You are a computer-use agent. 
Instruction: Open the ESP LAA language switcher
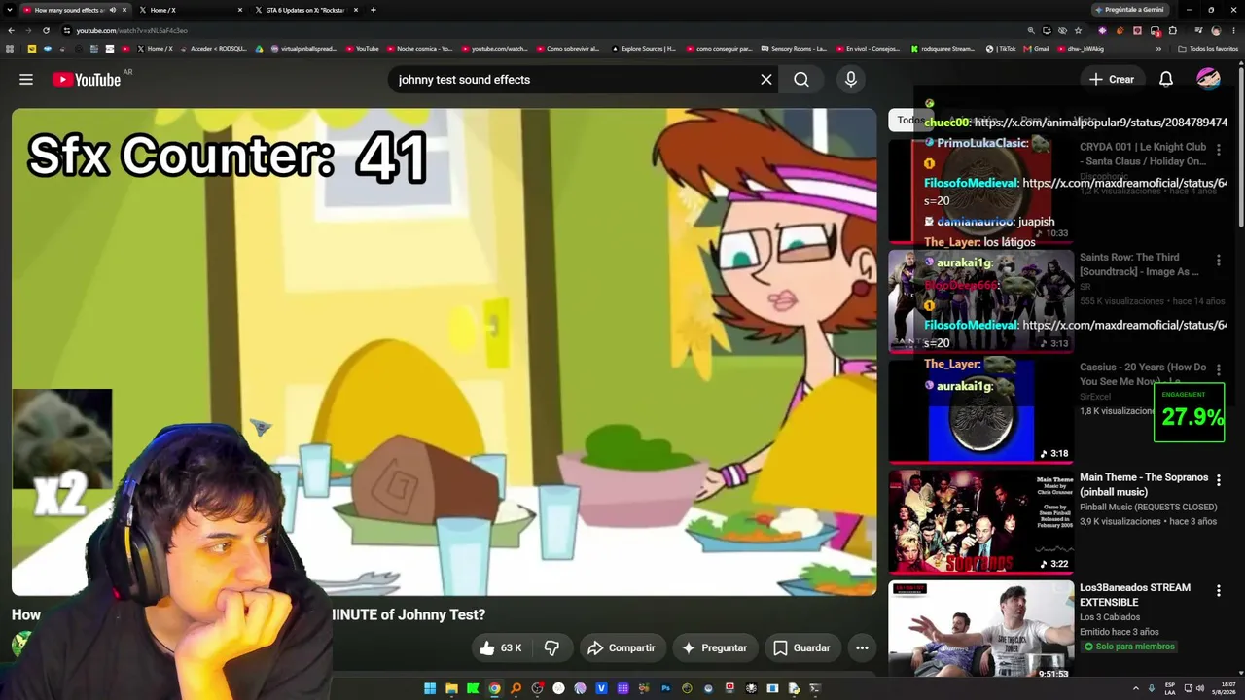[1170, 688]
